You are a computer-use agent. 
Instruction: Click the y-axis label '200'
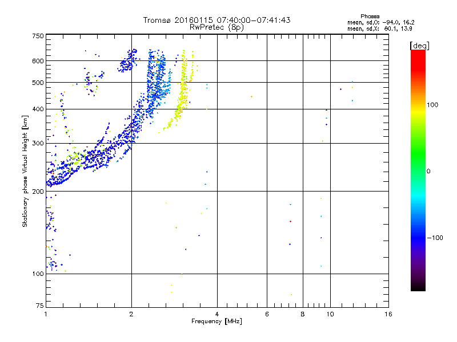[38, 192]
